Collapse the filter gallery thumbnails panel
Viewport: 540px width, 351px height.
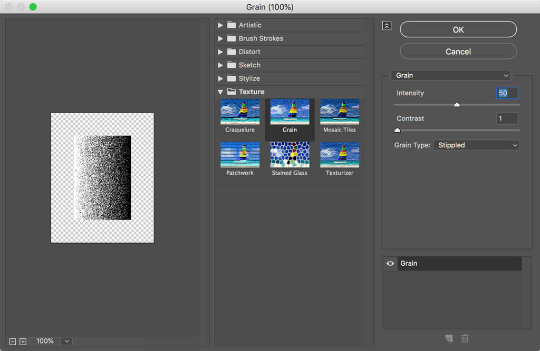click(x=387, y=26)
